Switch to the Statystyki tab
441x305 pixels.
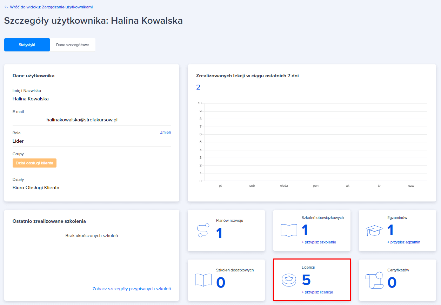point(27,45)
